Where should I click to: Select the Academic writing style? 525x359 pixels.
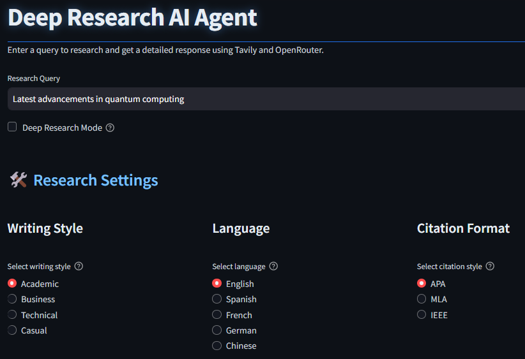coord(12,284)
